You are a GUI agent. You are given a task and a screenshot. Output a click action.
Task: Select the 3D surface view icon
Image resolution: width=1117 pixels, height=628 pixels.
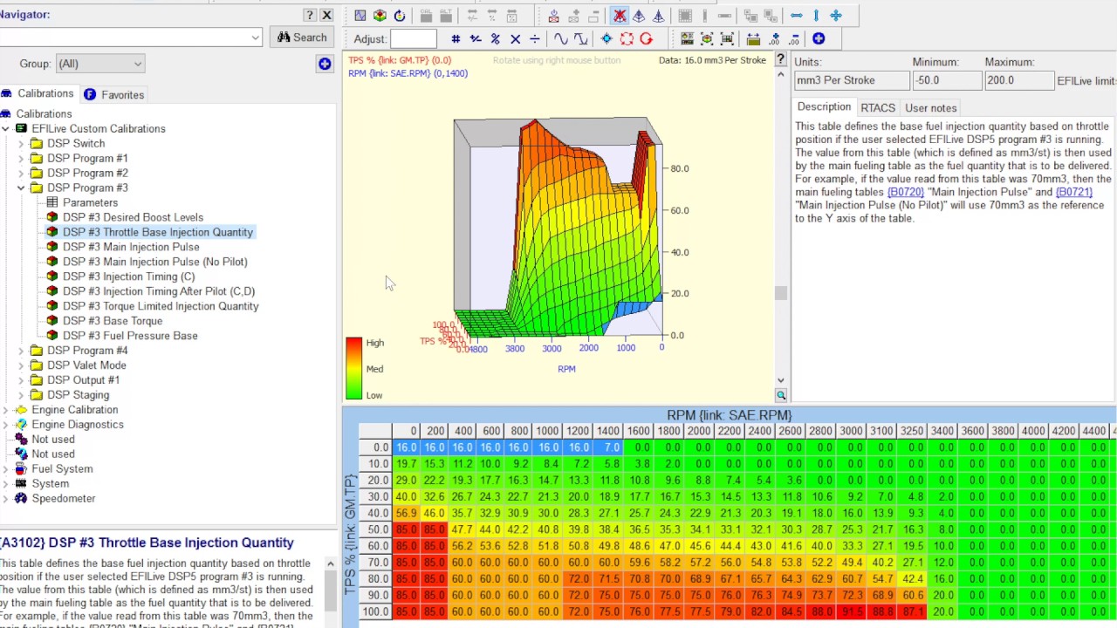[380, 16]
